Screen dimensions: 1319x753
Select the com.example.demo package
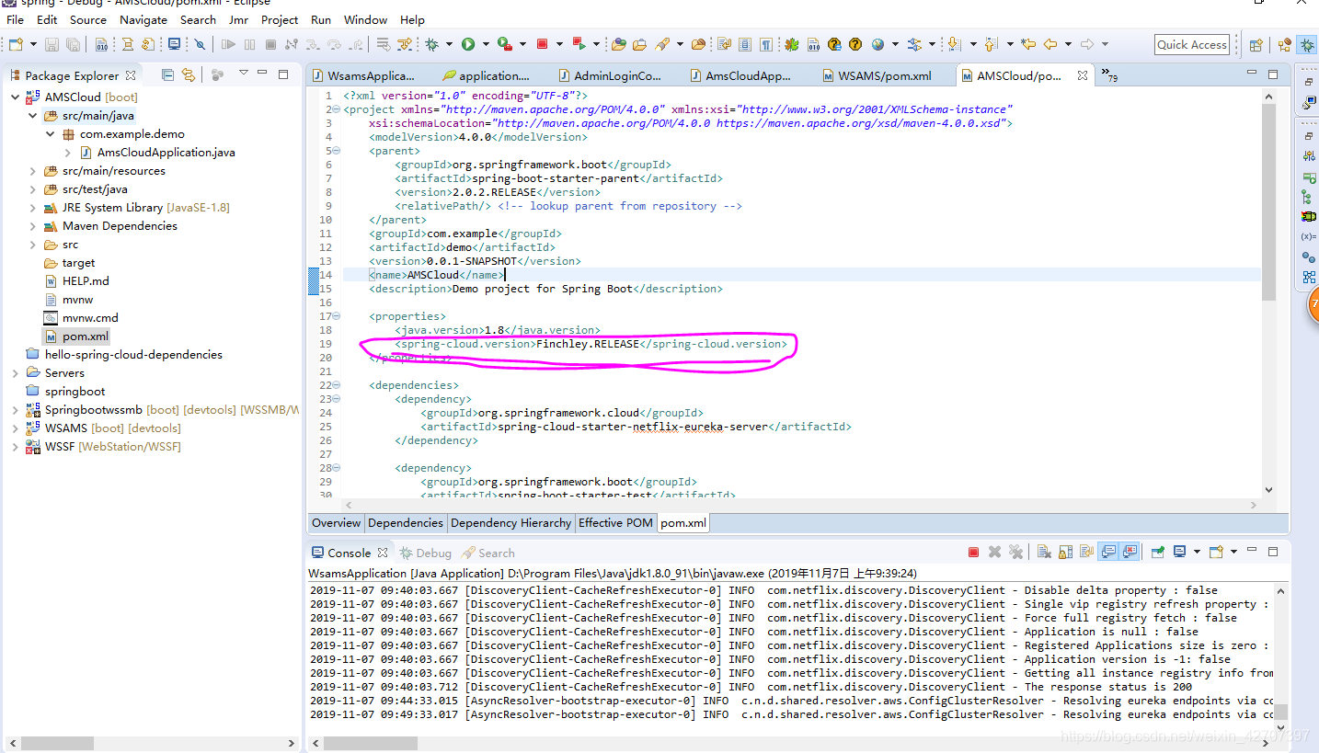(132, 134)
